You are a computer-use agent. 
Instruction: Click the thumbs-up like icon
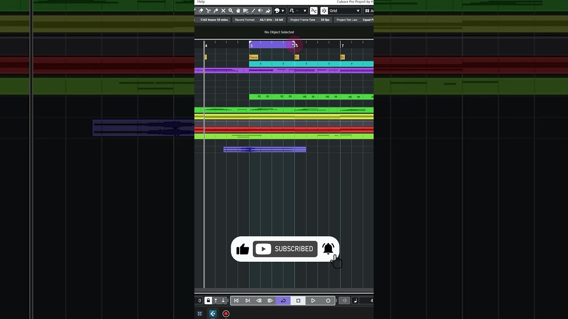coord(242,249)
